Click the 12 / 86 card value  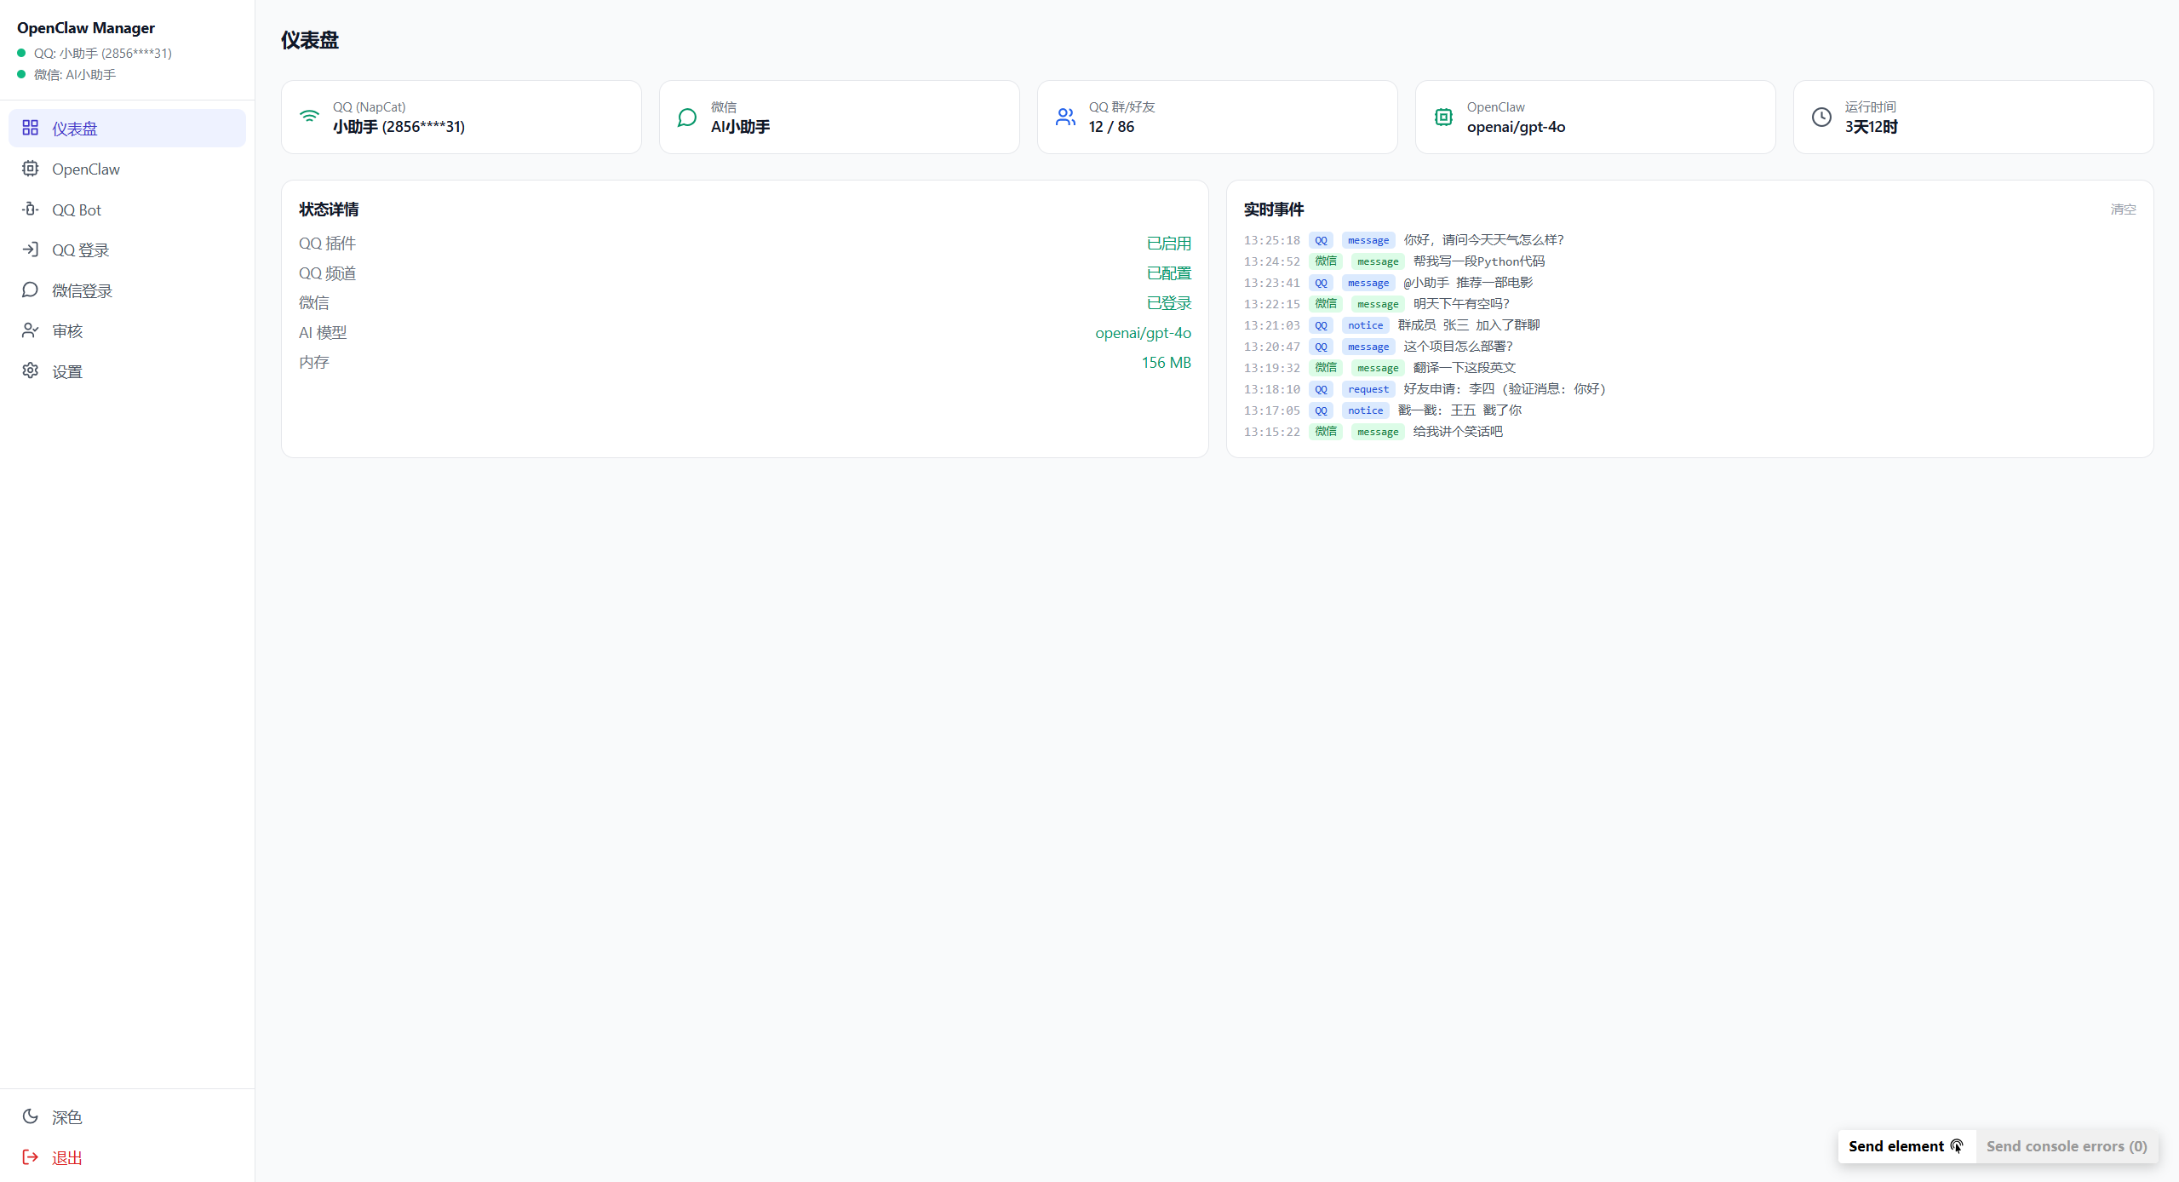[x=1111, y=127]
